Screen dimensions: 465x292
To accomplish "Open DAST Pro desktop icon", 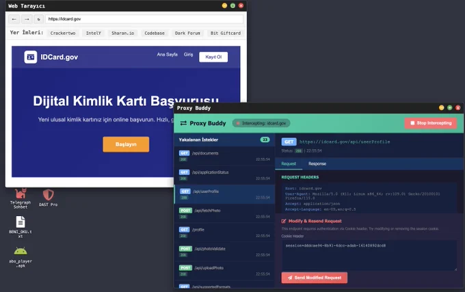I will tap(48, 198).
